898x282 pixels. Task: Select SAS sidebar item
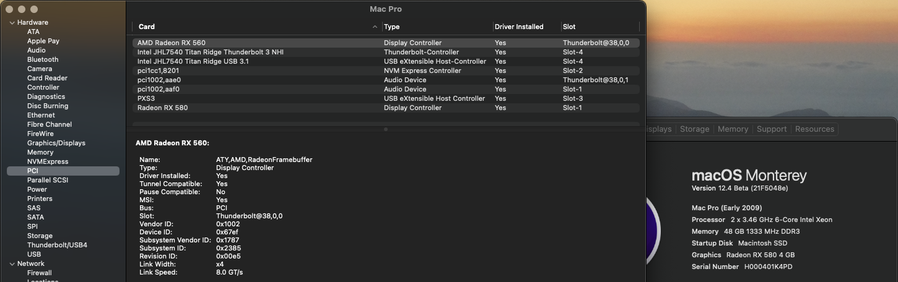pos(33,208)
